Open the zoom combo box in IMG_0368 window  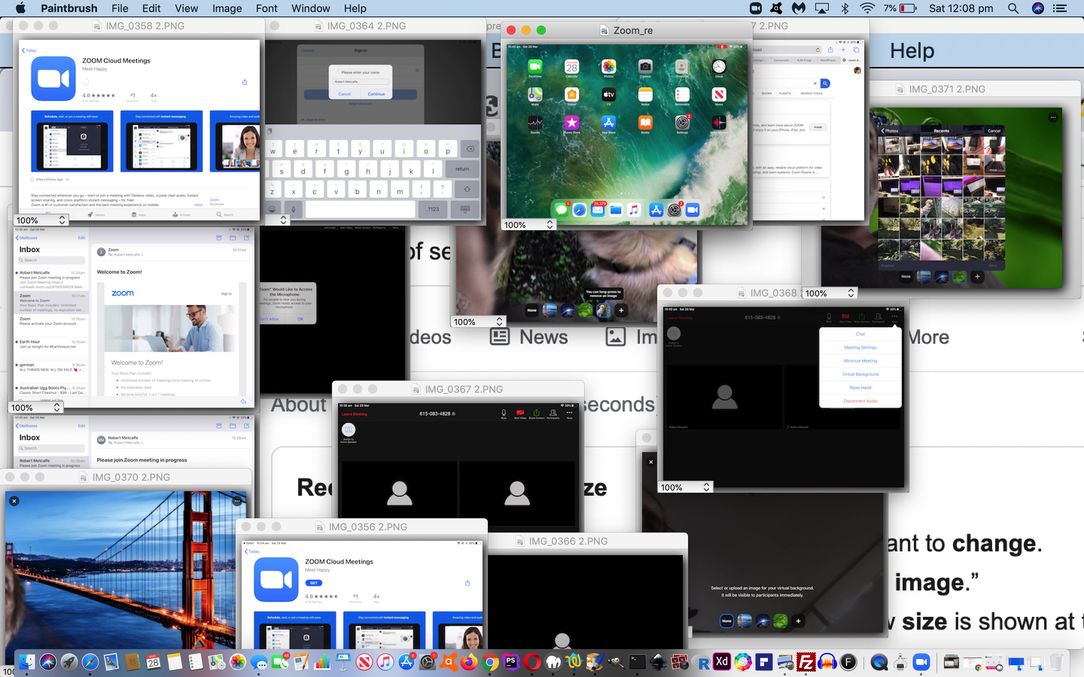(x=685, y=487)
